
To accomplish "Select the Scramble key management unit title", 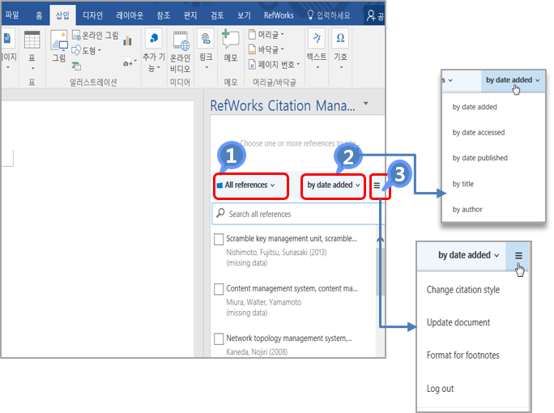I will [292, 239].
